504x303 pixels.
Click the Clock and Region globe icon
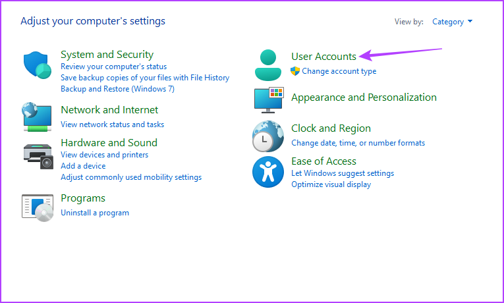tap(267, 136)
